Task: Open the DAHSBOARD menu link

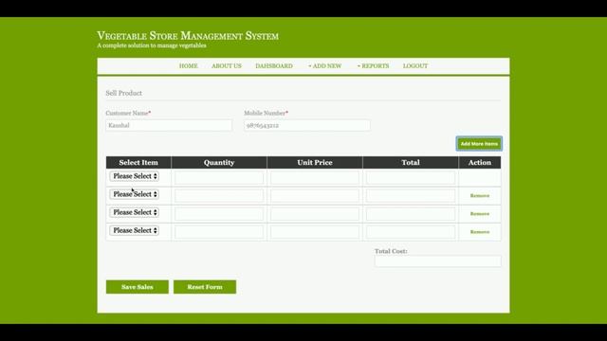Action: 274,66
